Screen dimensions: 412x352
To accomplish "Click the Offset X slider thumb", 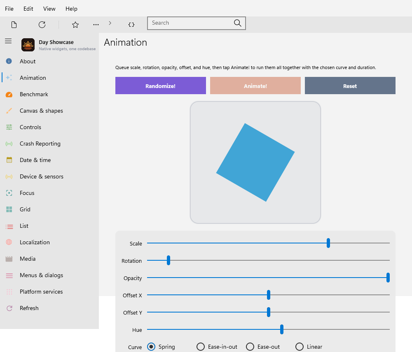I will 269,295.
